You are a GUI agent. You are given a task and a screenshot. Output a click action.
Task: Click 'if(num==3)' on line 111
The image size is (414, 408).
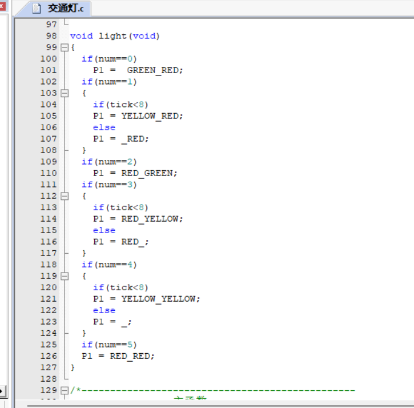109,185
